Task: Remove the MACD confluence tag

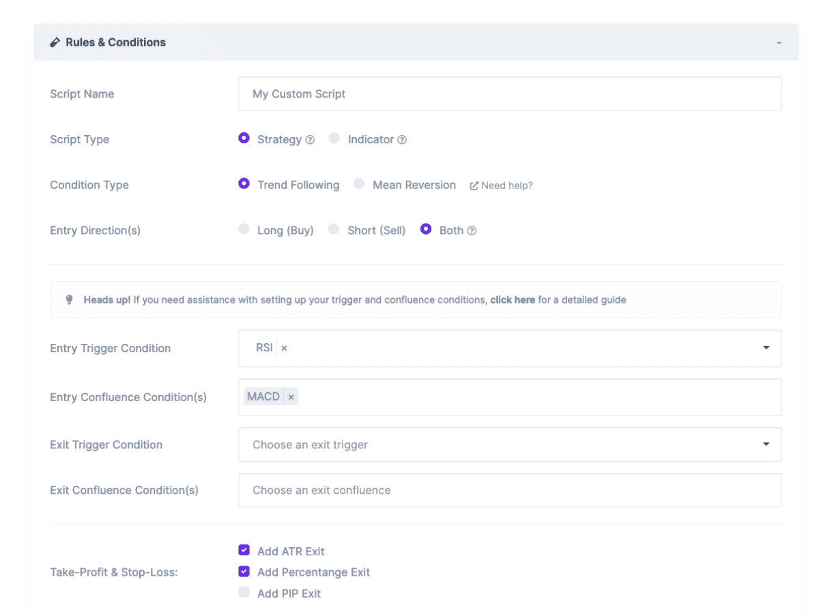Action: (291, 397)
